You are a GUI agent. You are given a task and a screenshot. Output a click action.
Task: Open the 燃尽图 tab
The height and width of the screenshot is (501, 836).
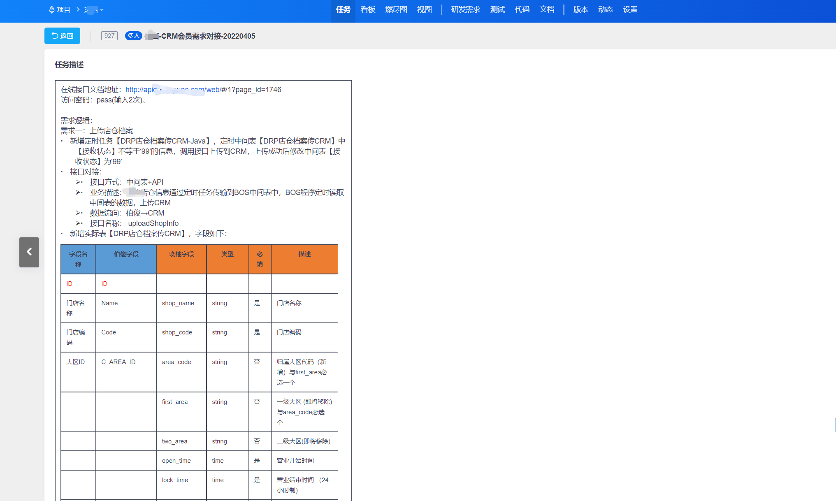click(x=396, y=9)
